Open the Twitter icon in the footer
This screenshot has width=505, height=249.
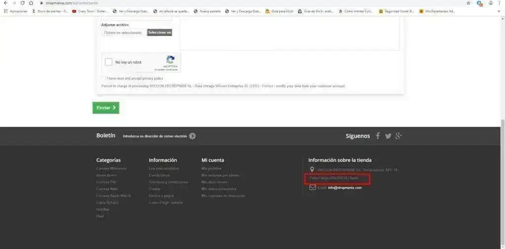point(388,136)
